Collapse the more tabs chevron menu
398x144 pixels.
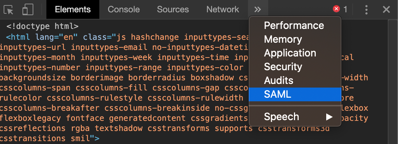[258, 10]
